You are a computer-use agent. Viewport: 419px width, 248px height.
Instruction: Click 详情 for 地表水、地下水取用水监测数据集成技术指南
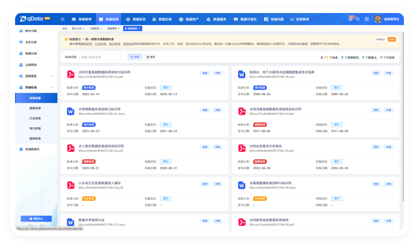(x=388, y=73)
